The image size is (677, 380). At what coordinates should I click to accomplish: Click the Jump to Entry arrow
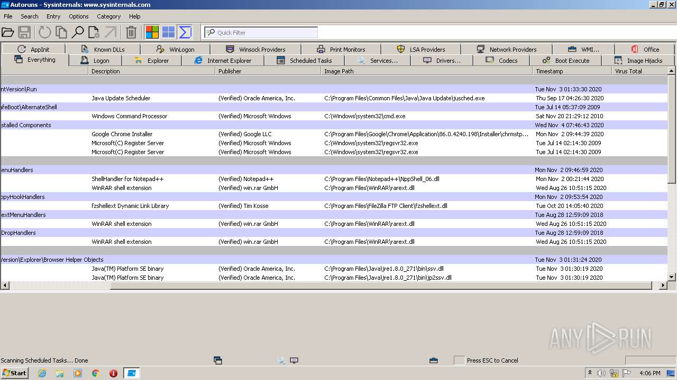[x=111, y=32]
